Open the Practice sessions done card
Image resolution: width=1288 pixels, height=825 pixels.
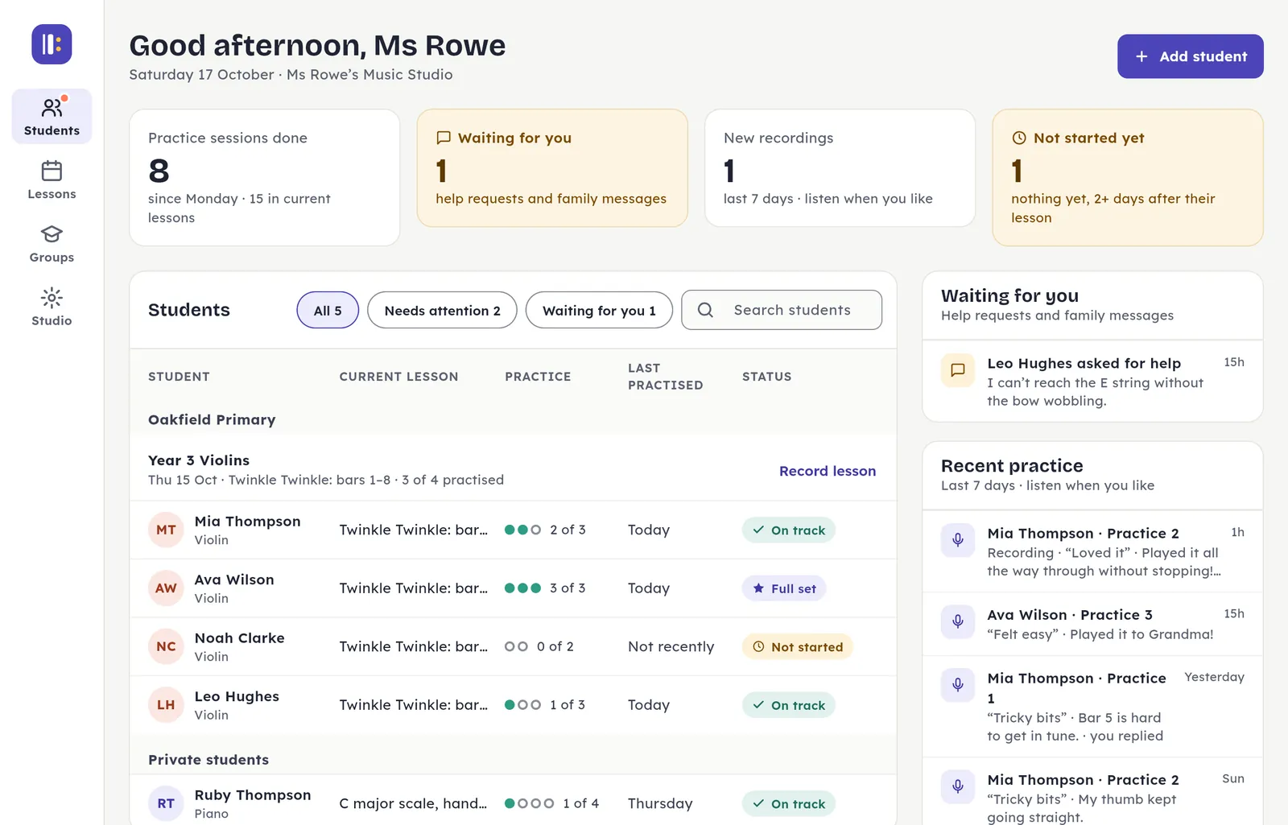[265, 178]
